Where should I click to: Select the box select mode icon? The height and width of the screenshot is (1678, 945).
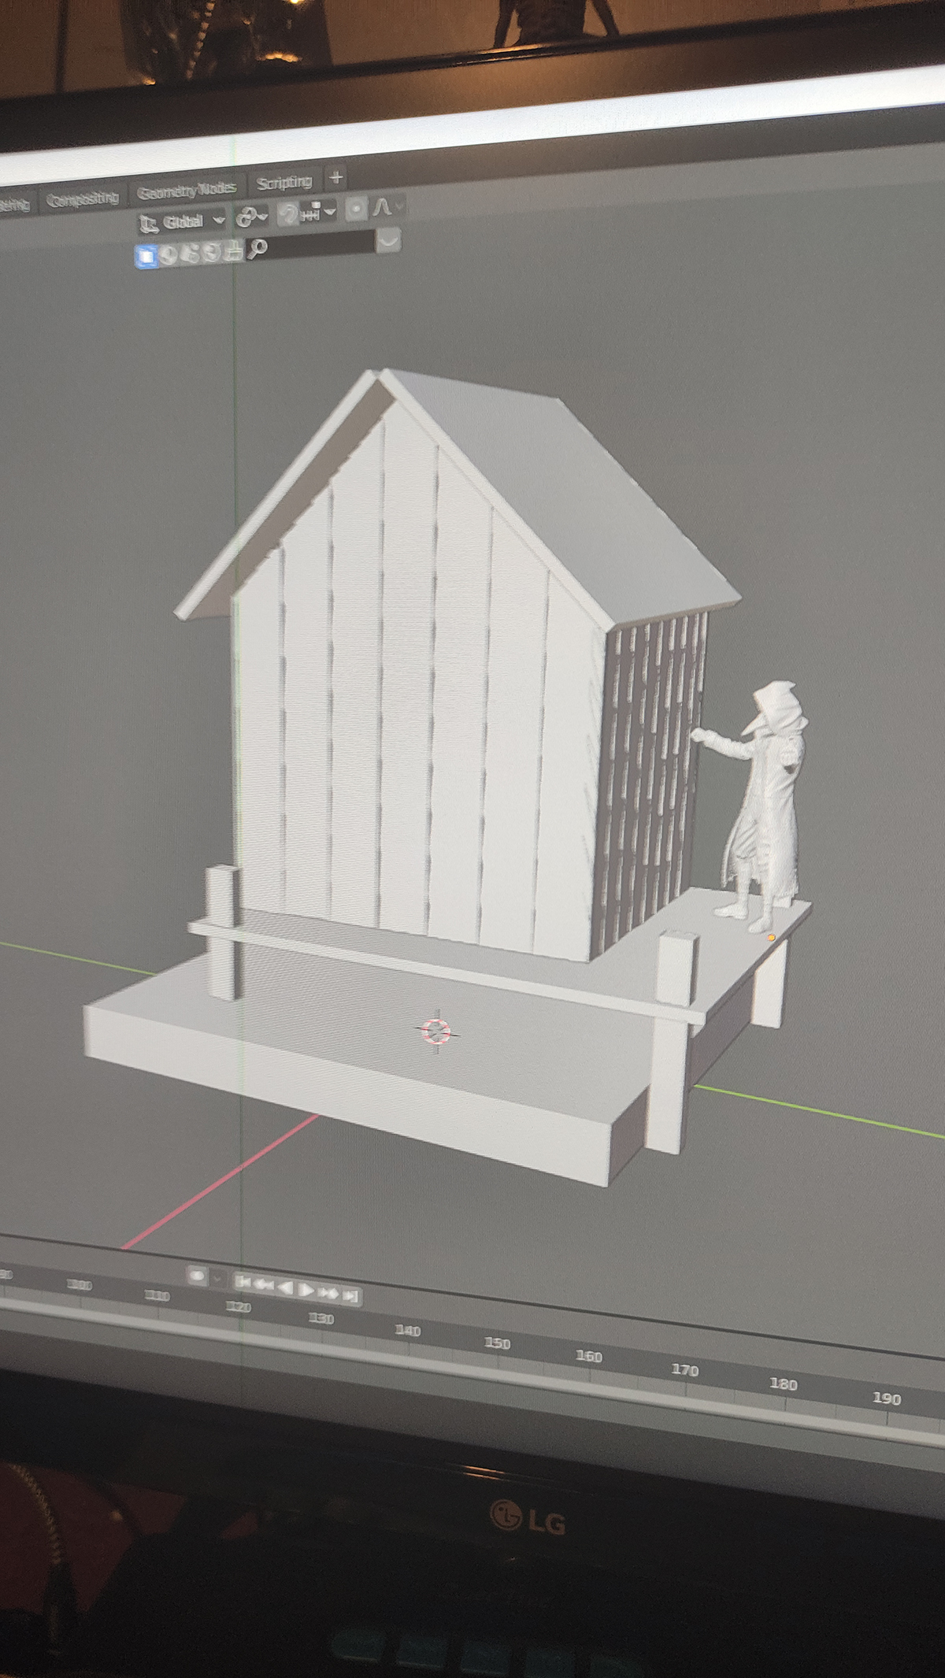coord(146,255)
